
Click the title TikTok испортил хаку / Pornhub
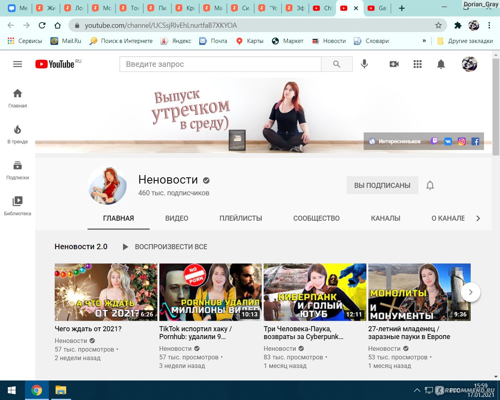pos(196,333)
